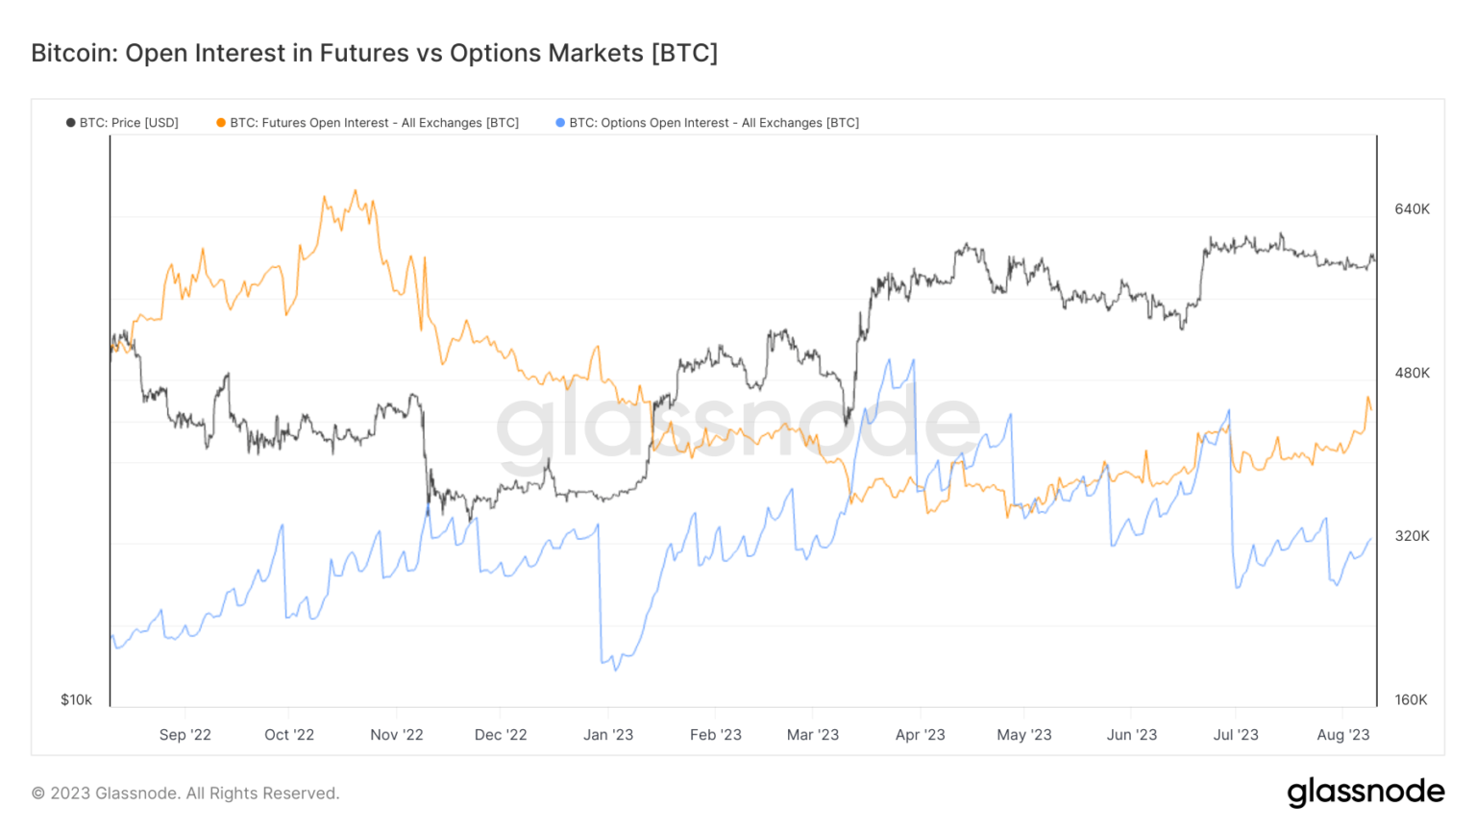This screenshot has height=830, width=1476.
Task: Click the orange Futures Open Interest legend dot
Action: click(x=221, y=123)
